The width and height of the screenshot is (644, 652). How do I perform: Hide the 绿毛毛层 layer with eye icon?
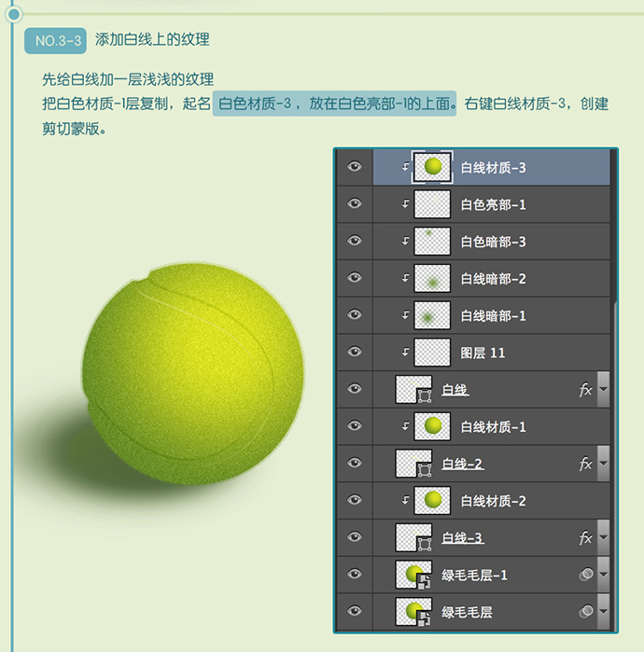354,612
